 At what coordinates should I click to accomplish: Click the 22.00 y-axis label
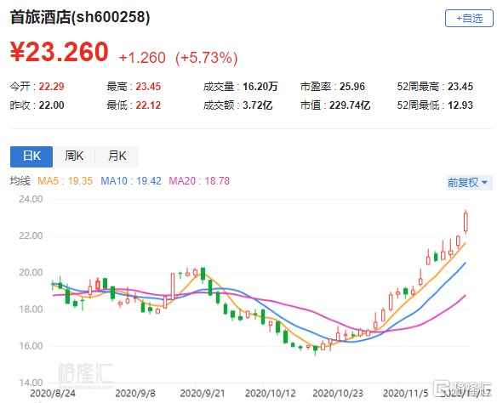pyautogui.click(x=31, y=236)
